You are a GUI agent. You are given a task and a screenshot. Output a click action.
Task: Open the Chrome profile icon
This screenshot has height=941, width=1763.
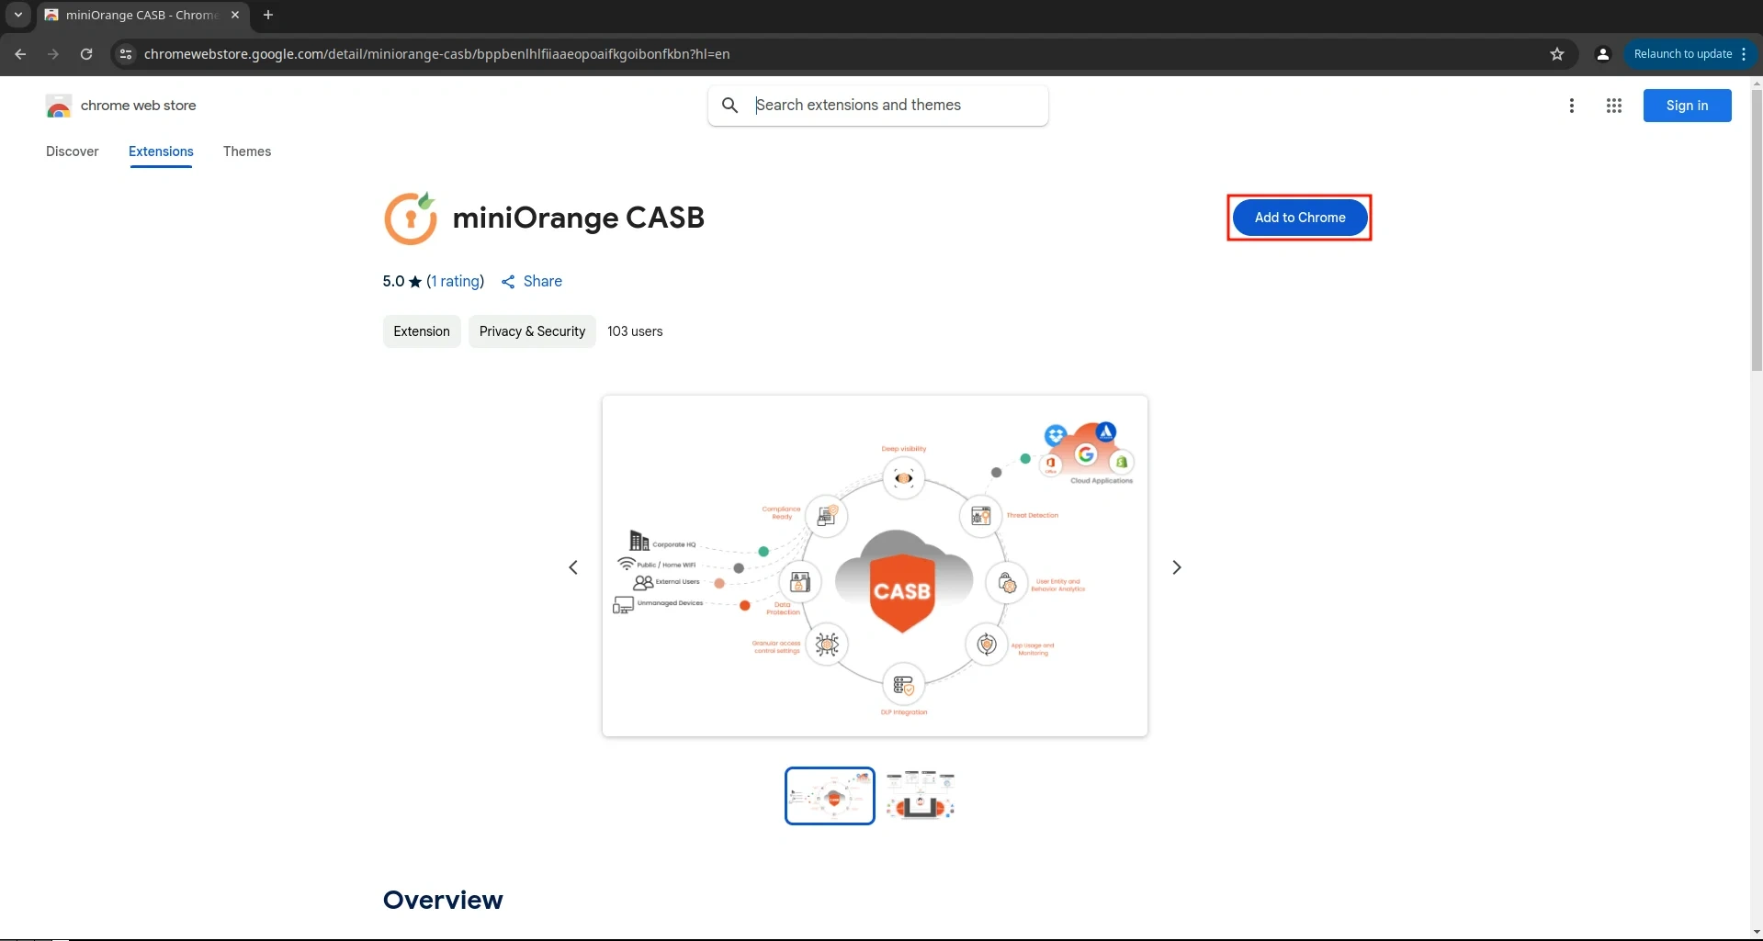[1602, 54]
